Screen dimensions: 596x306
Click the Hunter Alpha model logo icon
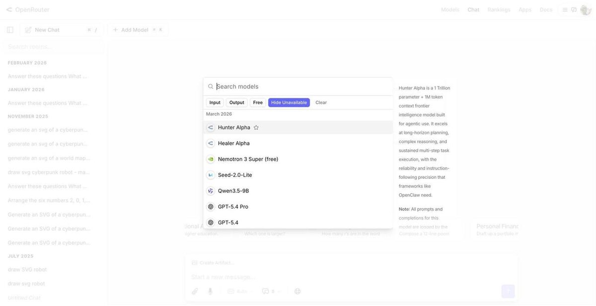coord(211,128)
